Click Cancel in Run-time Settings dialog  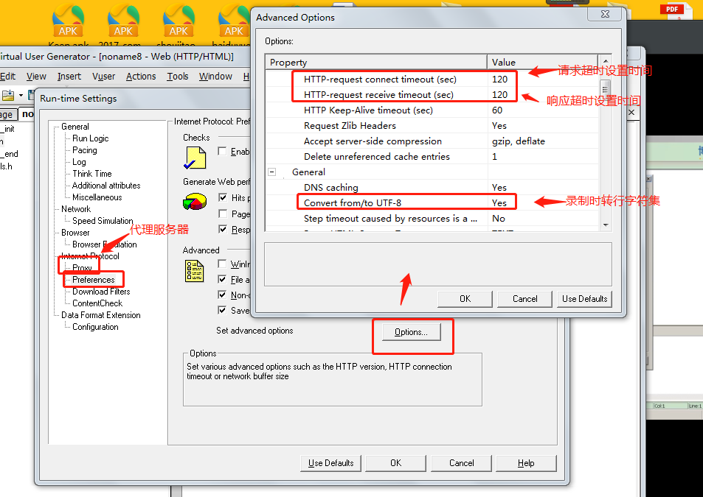click(x=461, y=463)
